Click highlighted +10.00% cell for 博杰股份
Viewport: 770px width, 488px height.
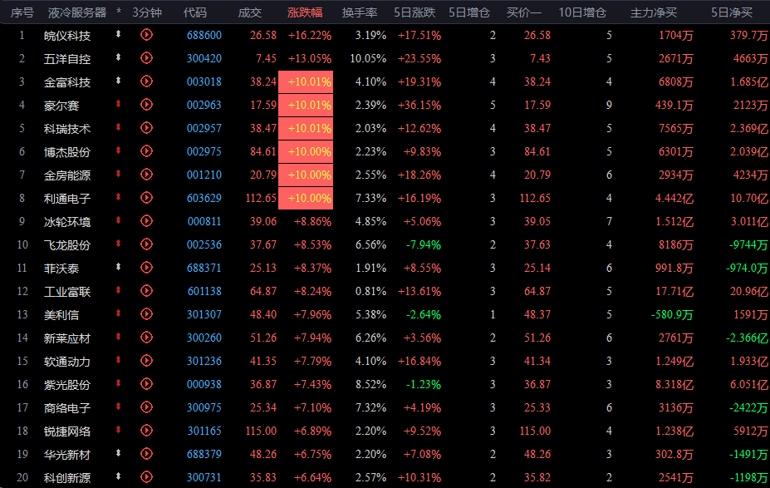(306, 151)
